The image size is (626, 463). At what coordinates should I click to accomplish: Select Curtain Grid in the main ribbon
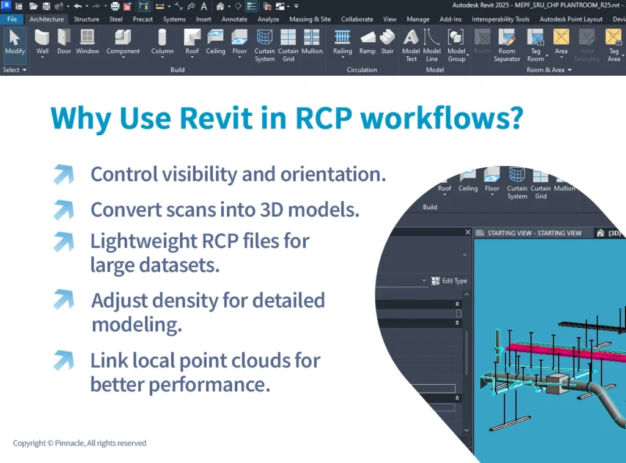pos(288,45)
